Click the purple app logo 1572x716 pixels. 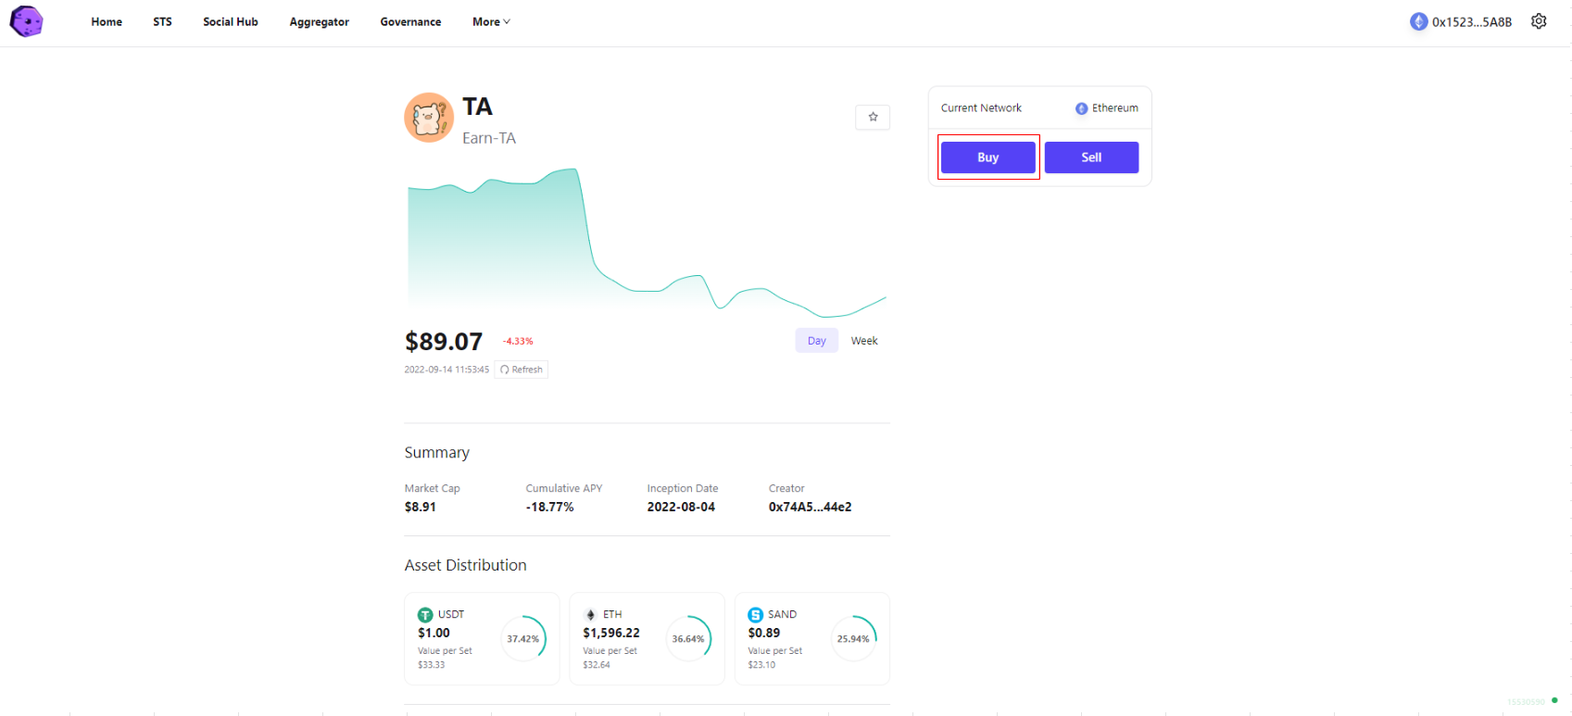(26, 21)
